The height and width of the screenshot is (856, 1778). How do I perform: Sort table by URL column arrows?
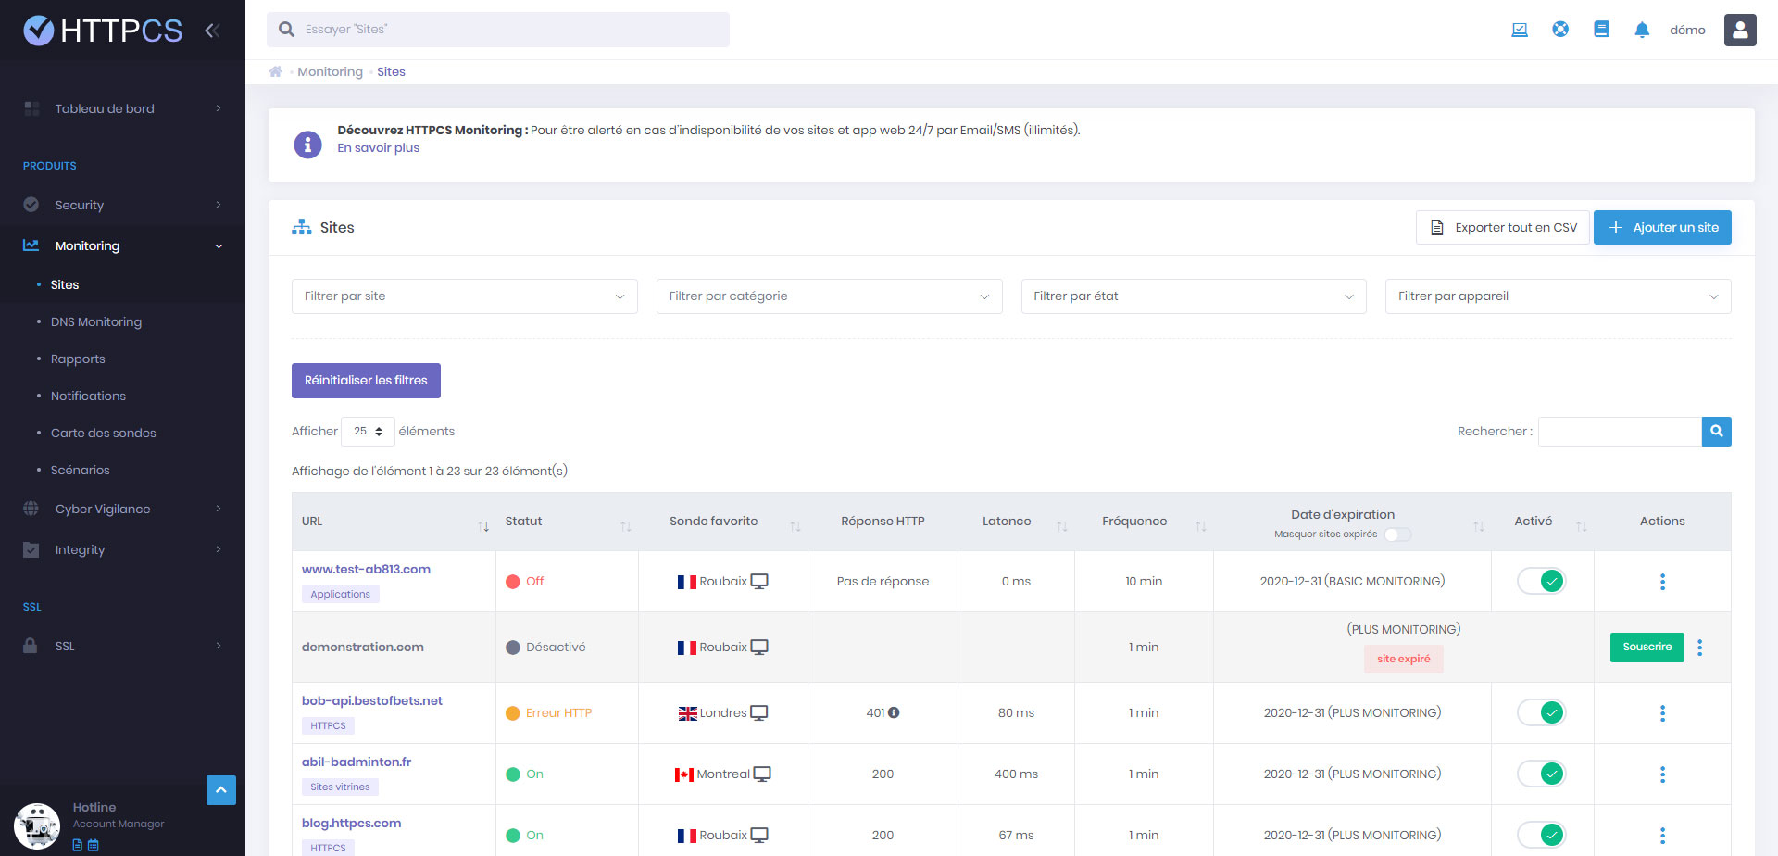483,526
